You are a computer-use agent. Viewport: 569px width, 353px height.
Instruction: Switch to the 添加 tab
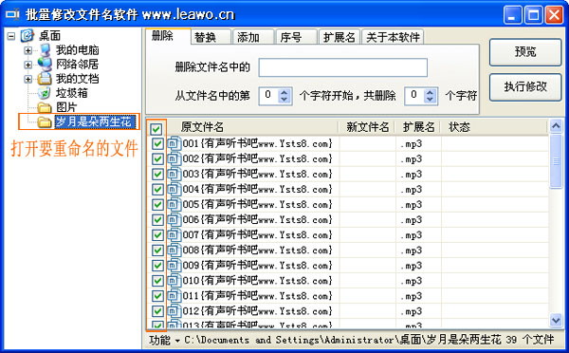coord(253,37)
